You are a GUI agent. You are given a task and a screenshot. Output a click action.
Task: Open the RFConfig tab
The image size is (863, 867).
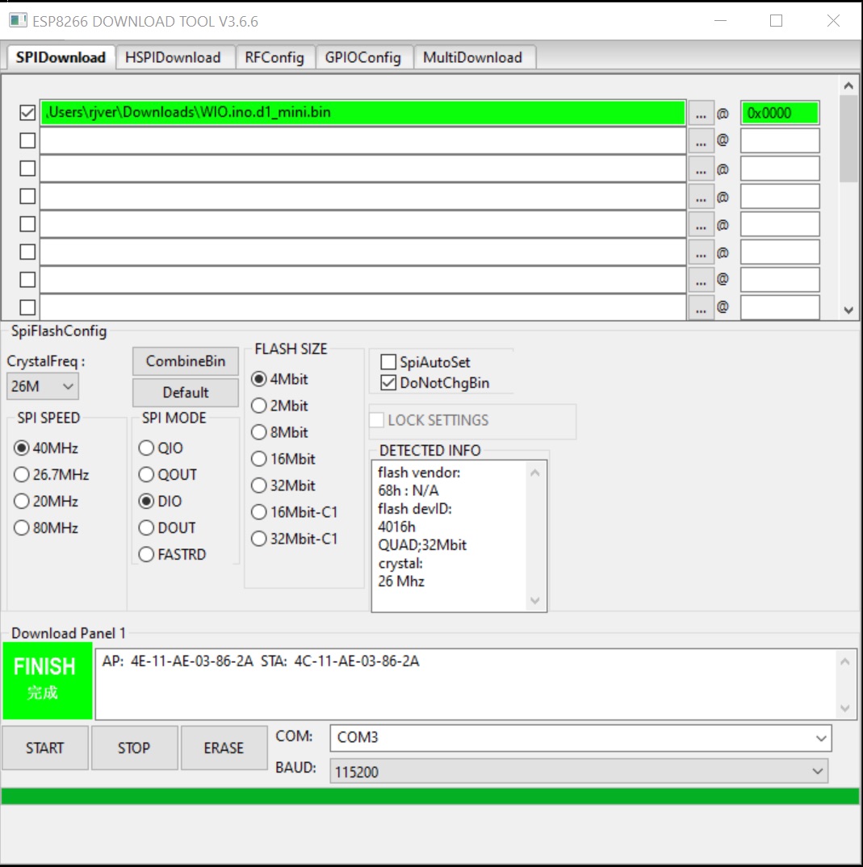click(x=274, y=57)
